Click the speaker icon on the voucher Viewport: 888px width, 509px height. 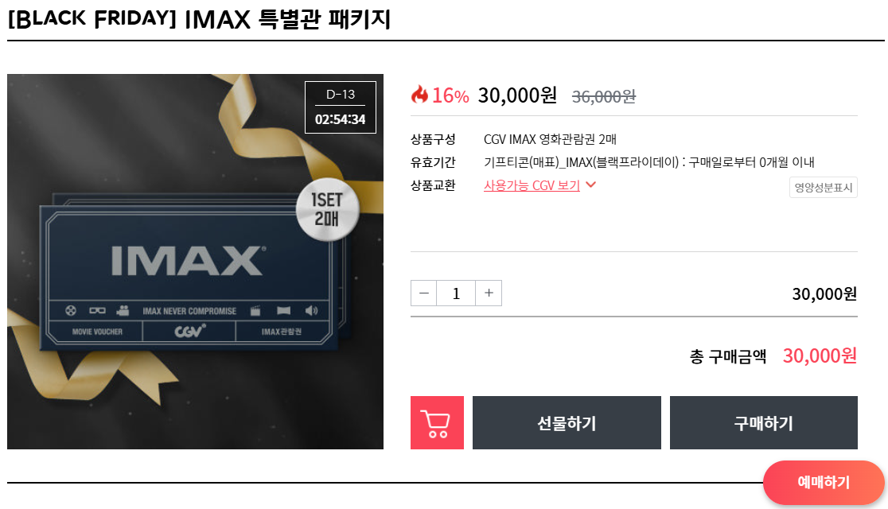click(x=311, y=310)
